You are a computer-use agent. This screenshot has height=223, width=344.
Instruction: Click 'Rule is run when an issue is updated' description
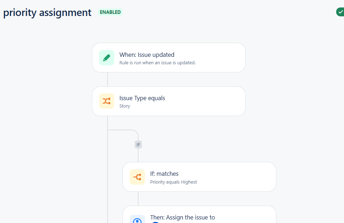tap(157, 62)
